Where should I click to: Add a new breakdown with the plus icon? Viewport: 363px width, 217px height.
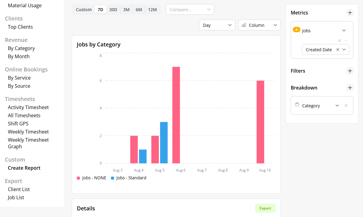pos(350,88)
